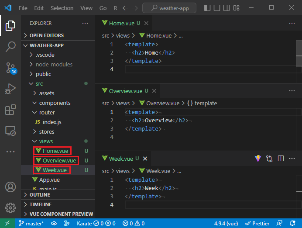
Task: Open more actions for Week.vue editor group
Action: point(292,159)
